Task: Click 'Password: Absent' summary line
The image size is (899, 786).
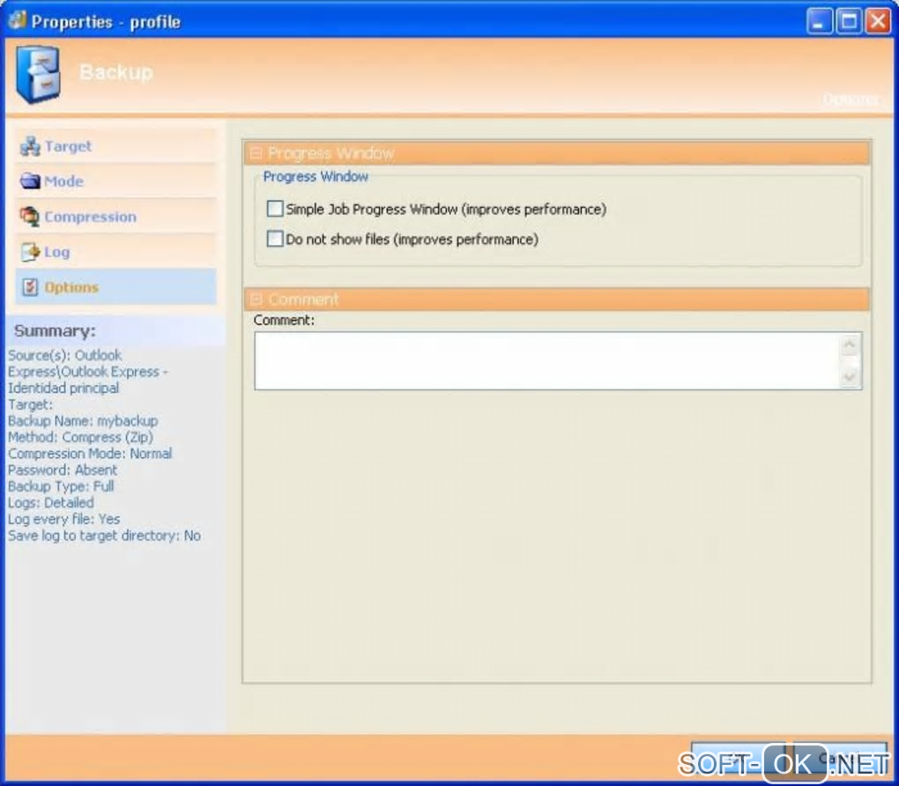Action: [63, 471]
